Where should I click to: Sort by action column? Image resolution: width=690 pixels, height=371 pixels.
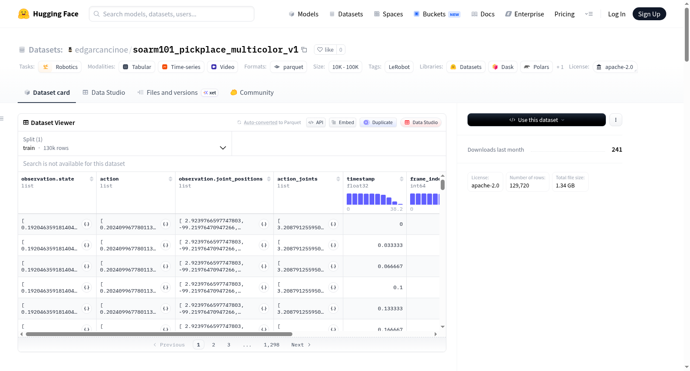click(x=170, y=179)
